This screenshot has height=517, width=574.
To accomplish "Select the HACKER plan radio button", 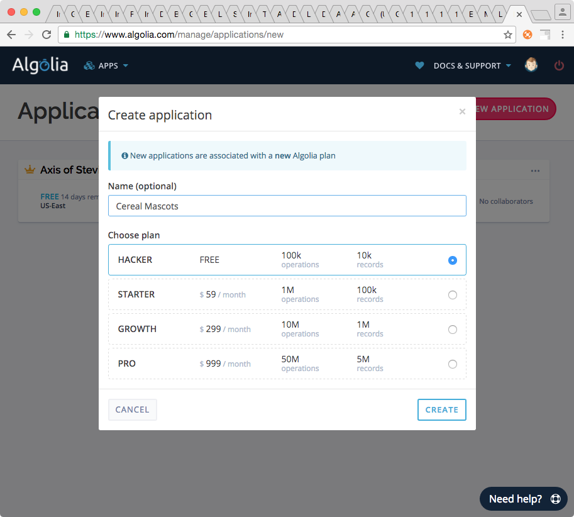I will click(x=453, y=260).
